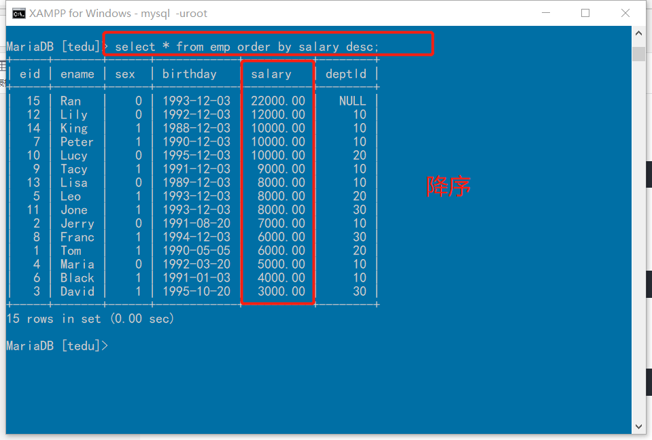This screenshot has height=440, width=652.
Task: Minimize the XAMPP console window
Action: tap(546, 13)
